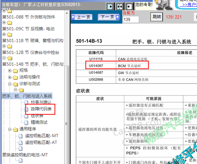Open the 检查与确认 document
This screenshot has height=164, width=197.
click(x=41, y=102)
